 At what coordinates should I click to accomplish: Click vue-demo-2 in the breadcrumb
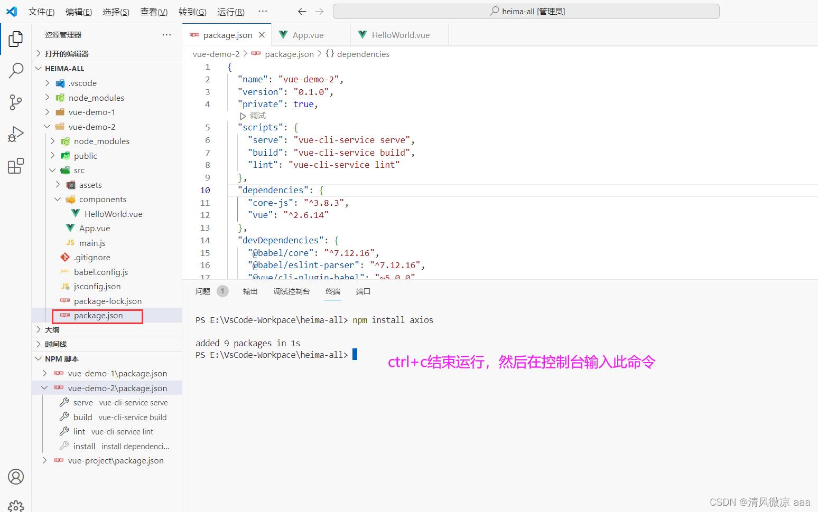pyautogui.click(x=216, y=54)
